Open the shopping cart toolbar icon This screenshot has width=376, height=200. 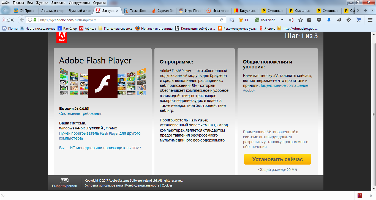pyautogui.click(x=359, y=20)
